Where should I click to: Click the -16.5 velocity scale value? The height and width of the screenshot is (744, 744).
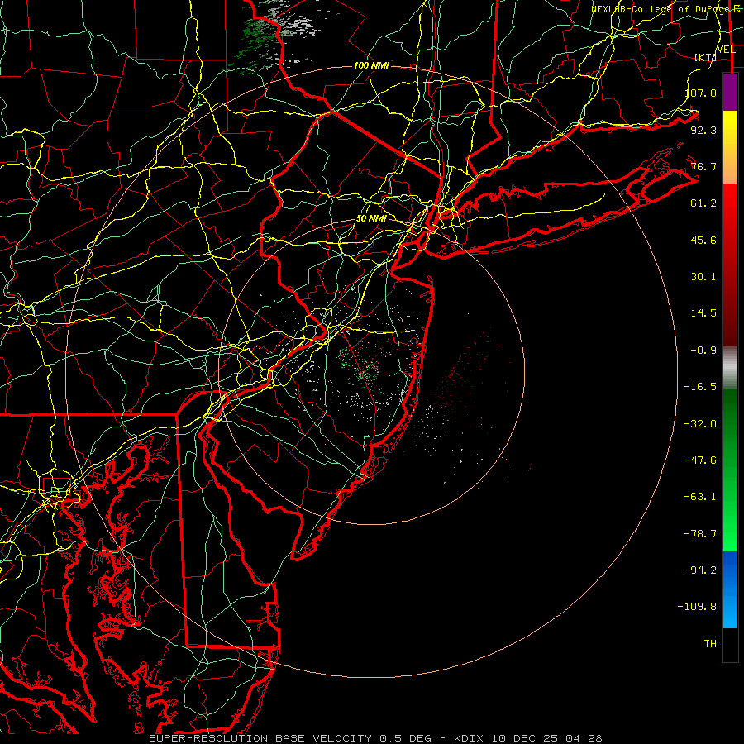pyautogui.click(x=700, y=387)
